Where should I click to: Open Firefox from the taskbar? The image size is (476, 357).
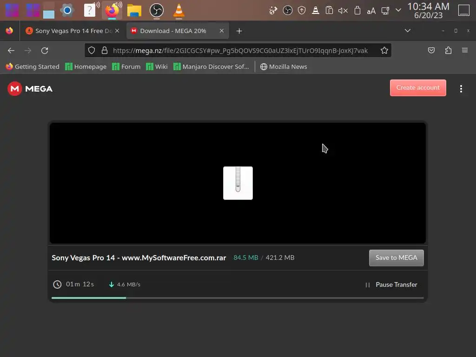pos(112,11)
